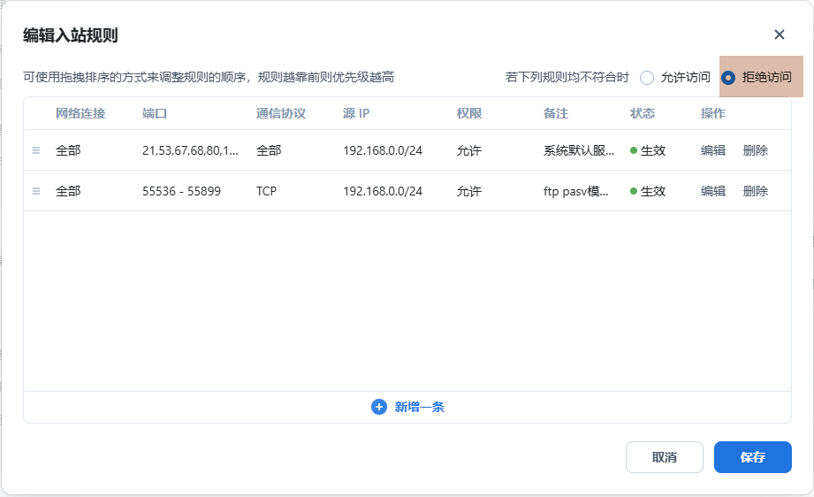The width and height of the screenshot is (814, 497).
Task: Click the 权限 column header
Action: 469,114
